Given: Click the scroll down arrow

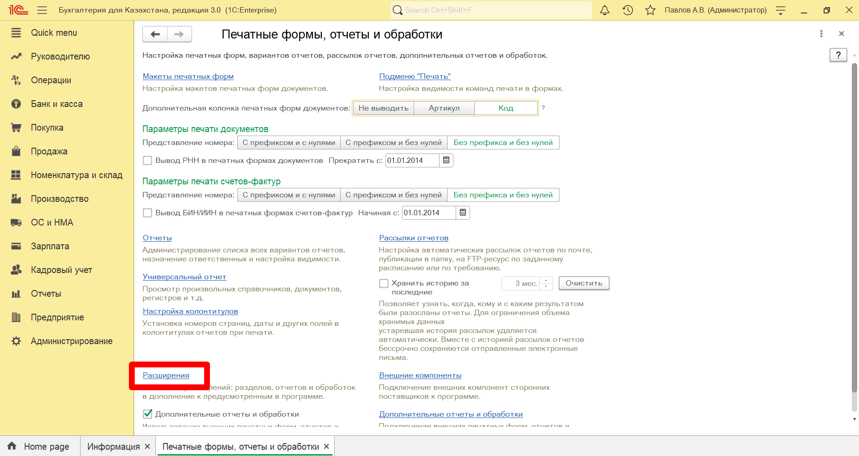Looking at the screenshot, I should [x=855, y=419].
